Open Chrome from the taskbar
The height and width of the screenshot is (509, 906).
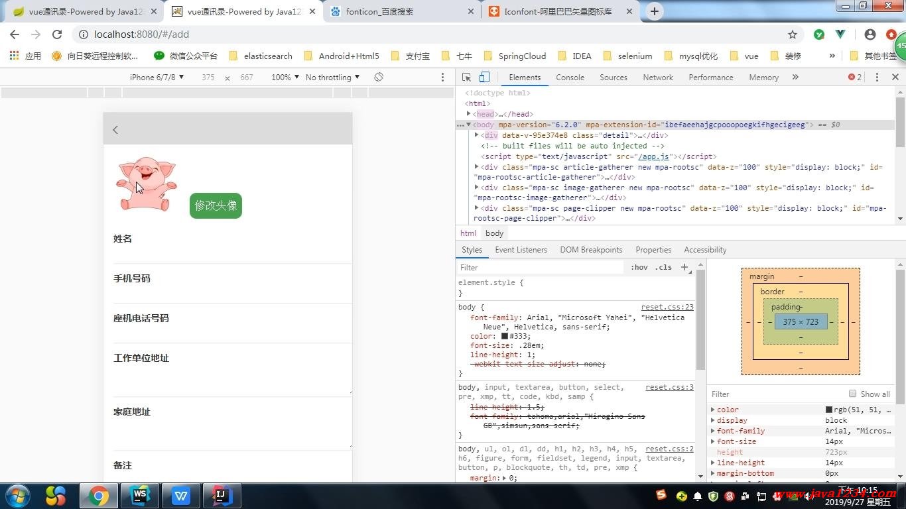[99, 495]
